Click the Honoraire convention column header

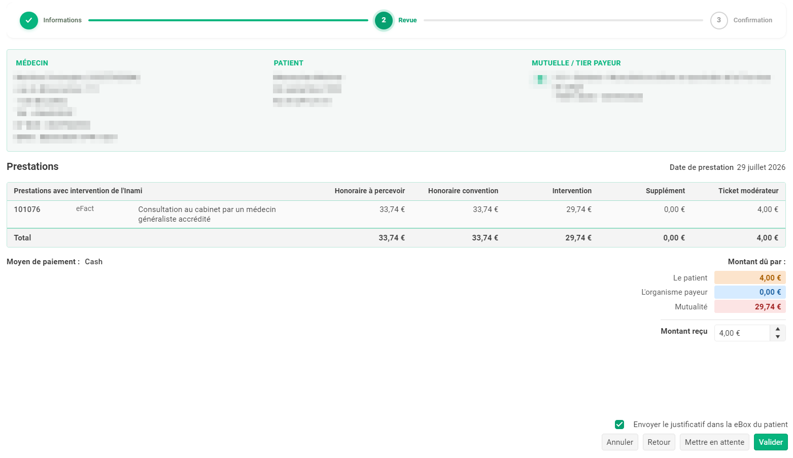click(x=463, y=191)
